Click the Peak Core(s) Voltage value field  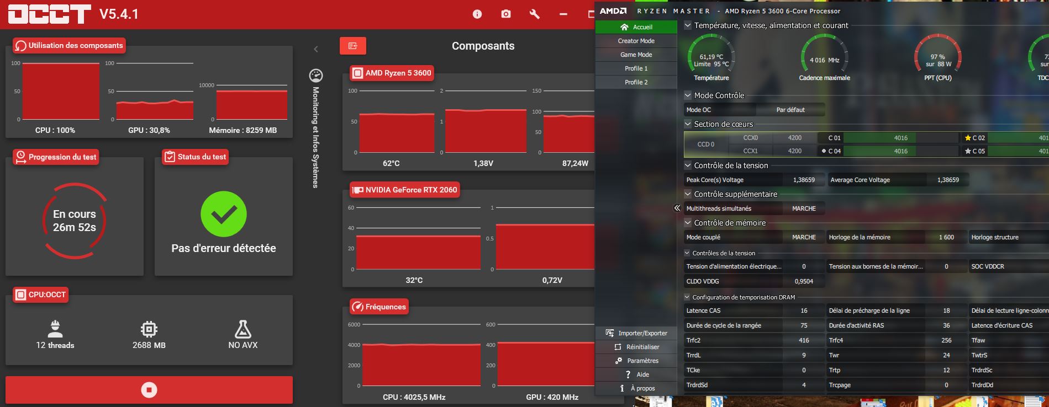[x=804, y=180]
